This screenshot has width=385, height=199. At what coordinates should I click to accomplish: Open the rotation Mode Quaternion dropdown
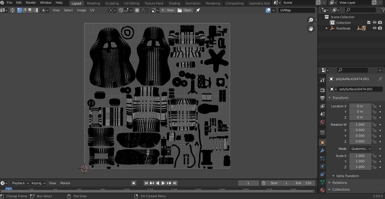pos(360,149)
